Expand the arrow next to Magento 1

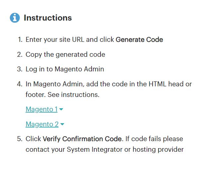(61, 109)
